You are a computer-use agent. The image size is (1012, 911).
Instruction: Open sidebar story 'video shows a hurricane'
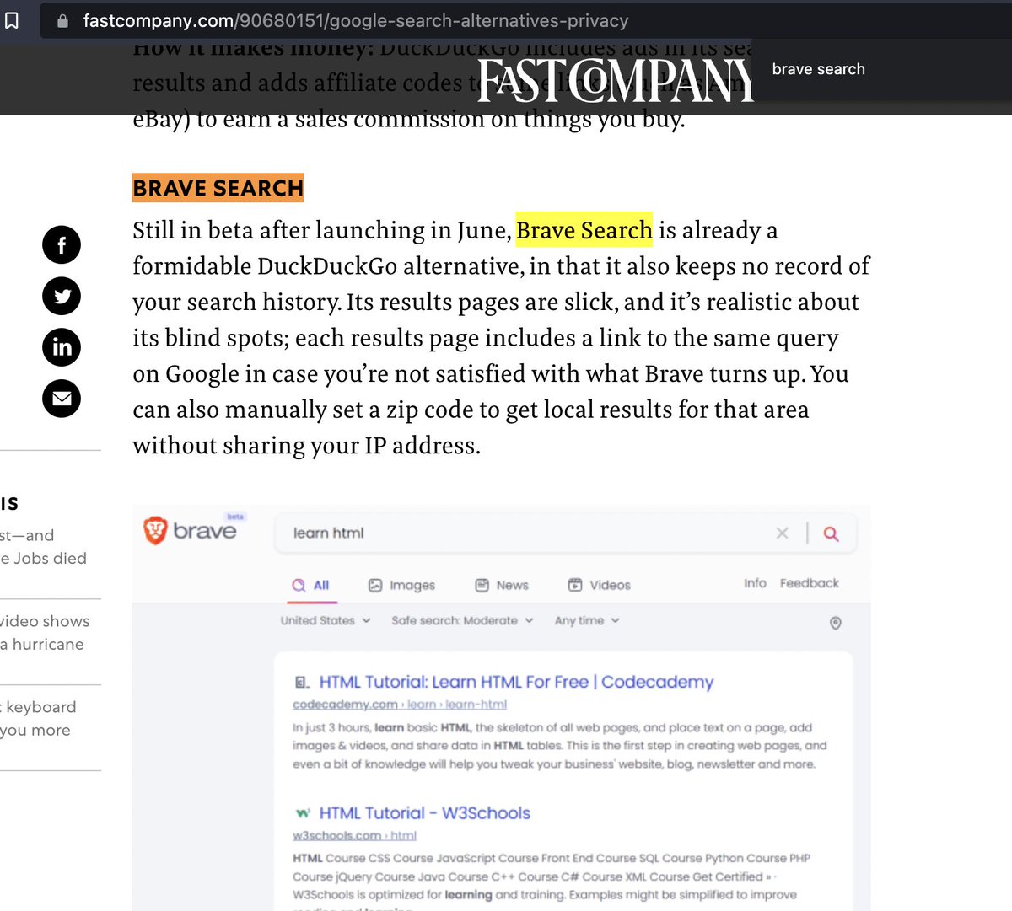(x=45, y=632)
